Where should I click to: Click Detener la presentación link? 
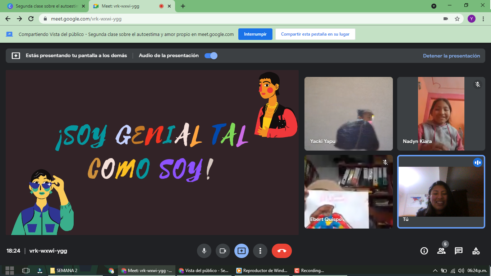coord(451,56)
